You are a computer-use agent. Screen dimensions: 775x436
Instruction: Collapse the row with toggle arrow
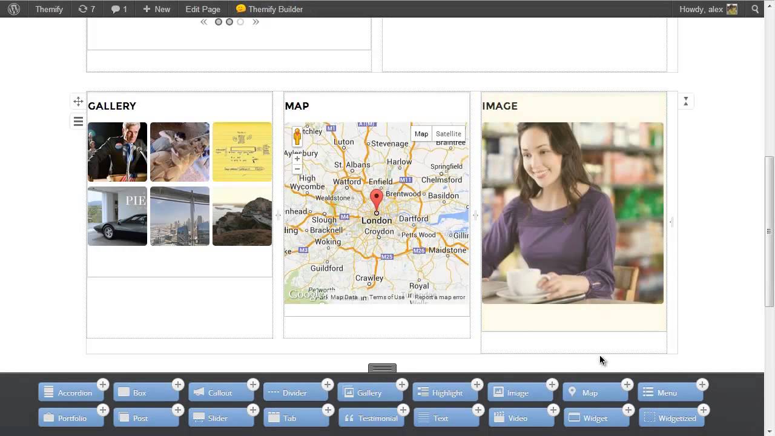(x=685, y=102)
